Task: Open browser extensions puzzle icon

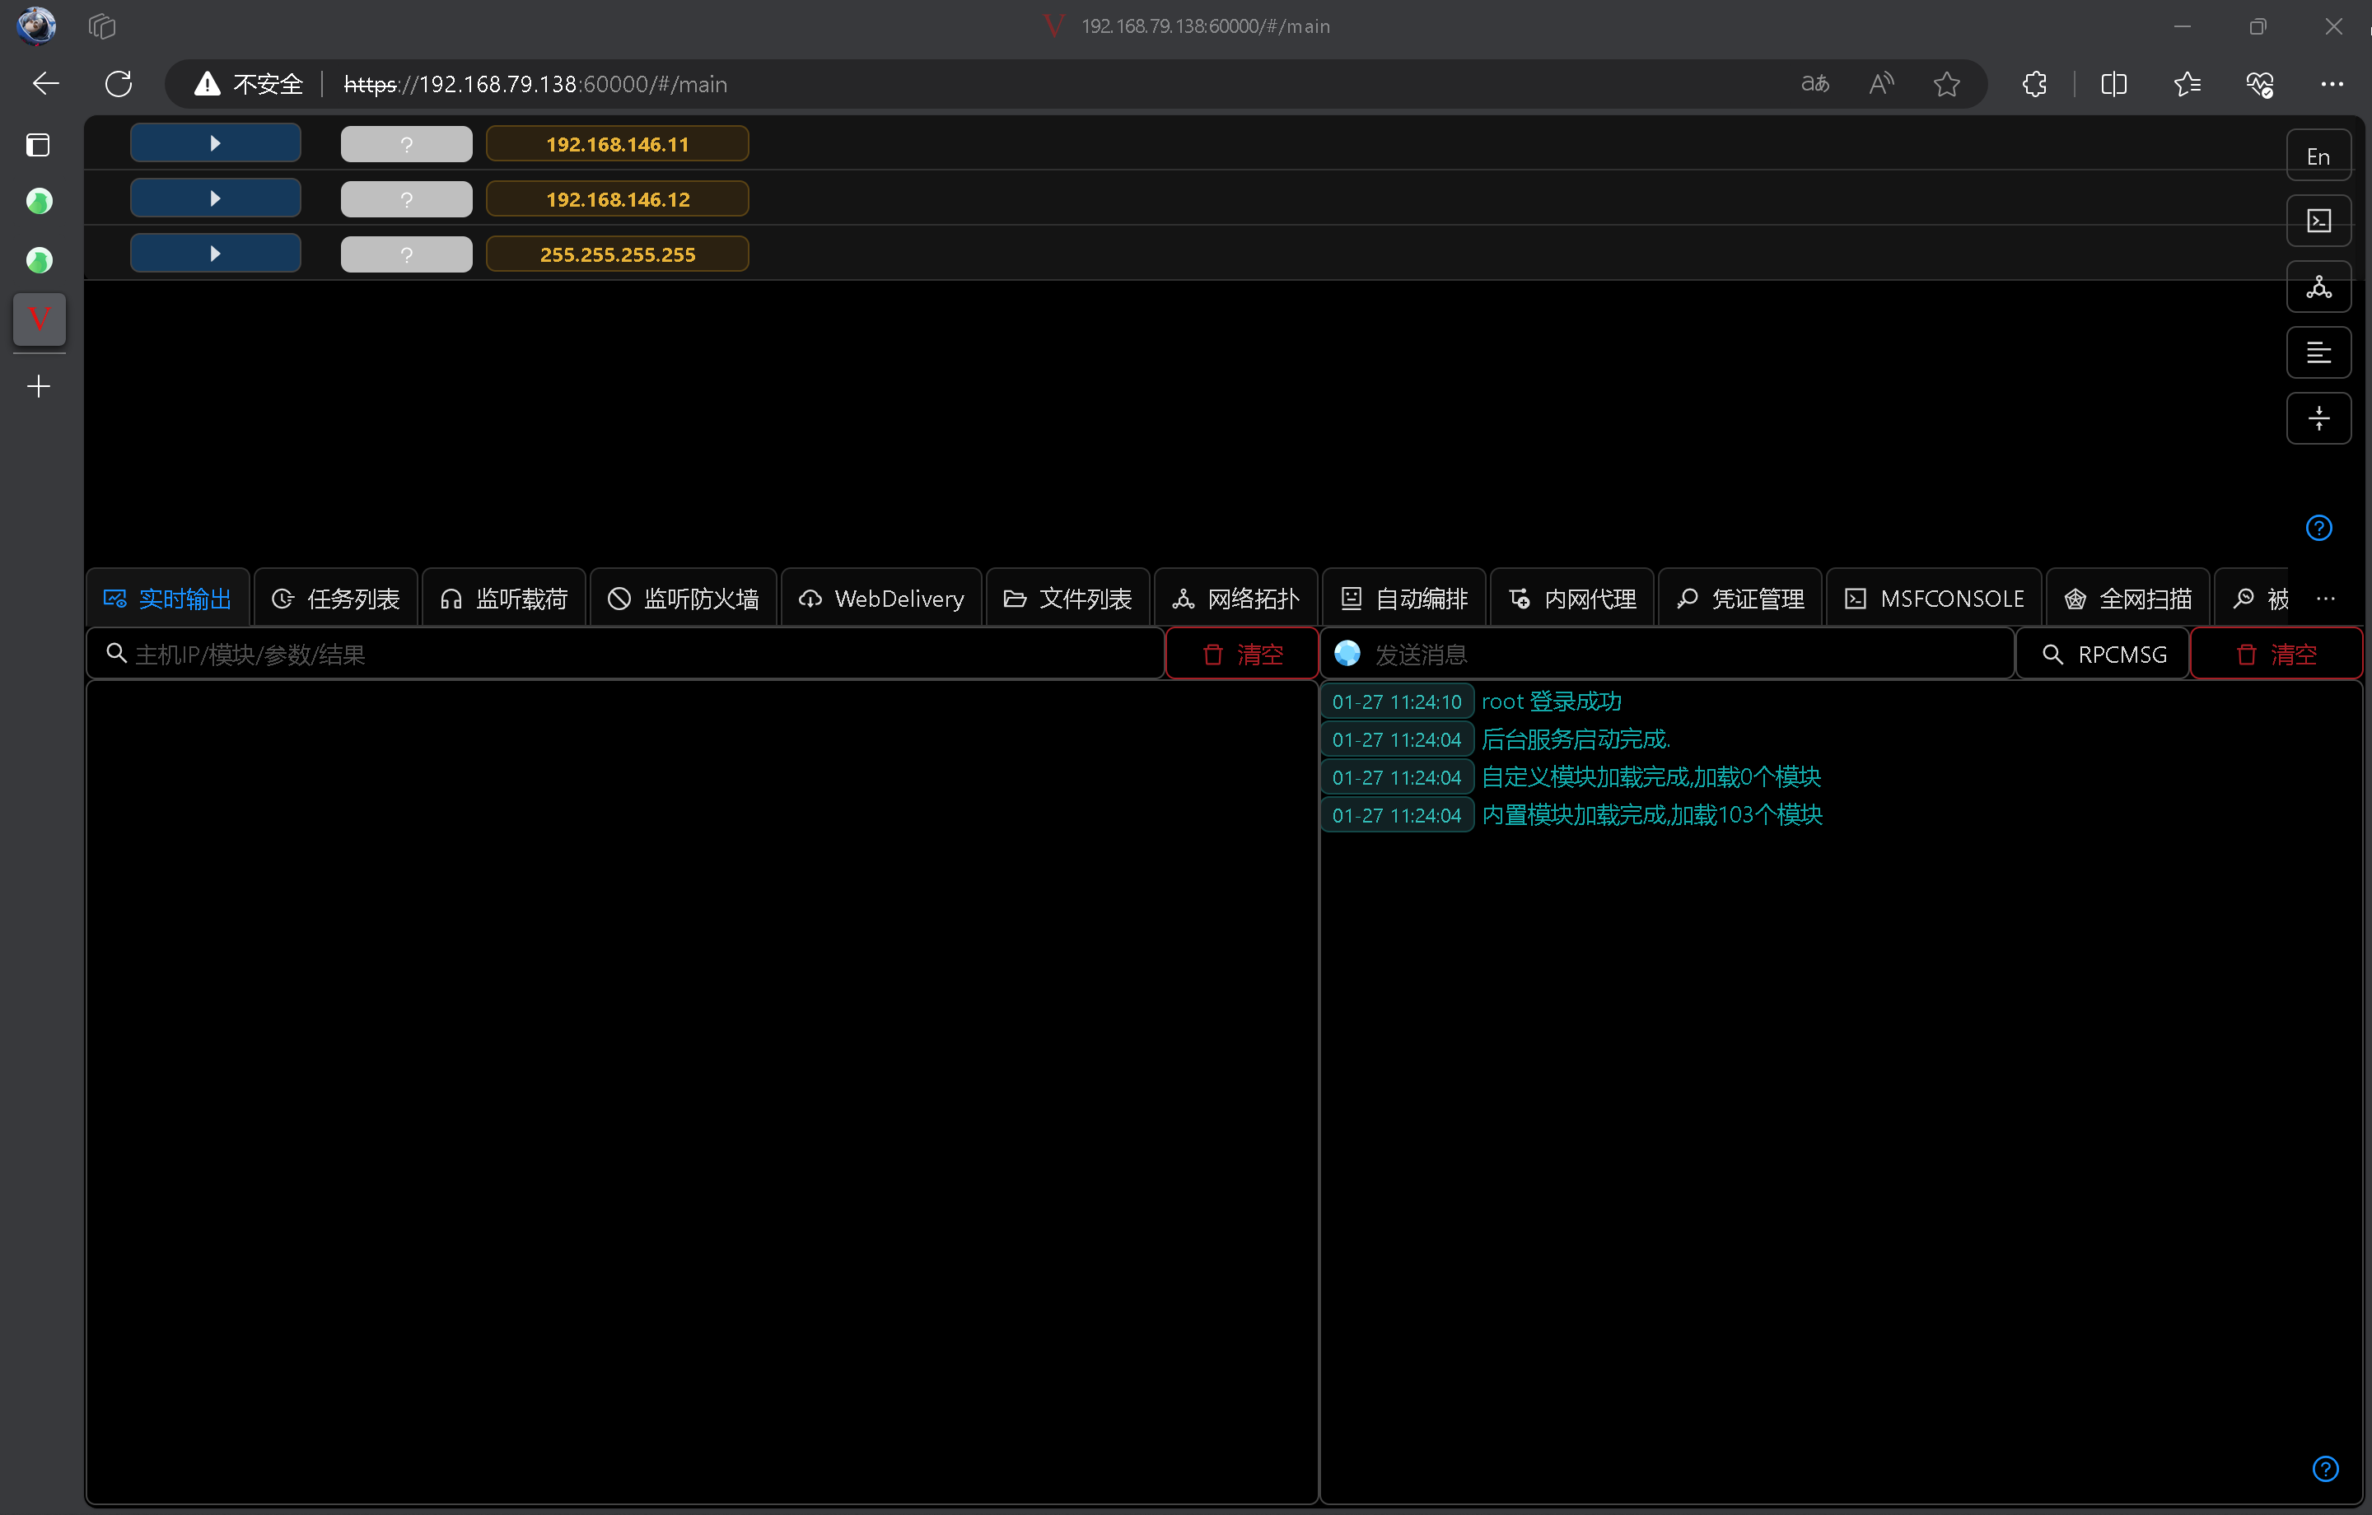Action: pyautogui.click(x=2034, y=84)
